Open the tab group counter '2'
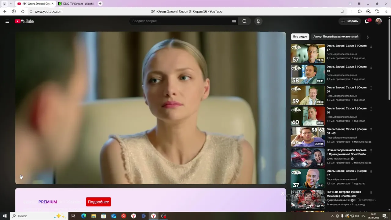The image size is (391, 220). [4, 4]
